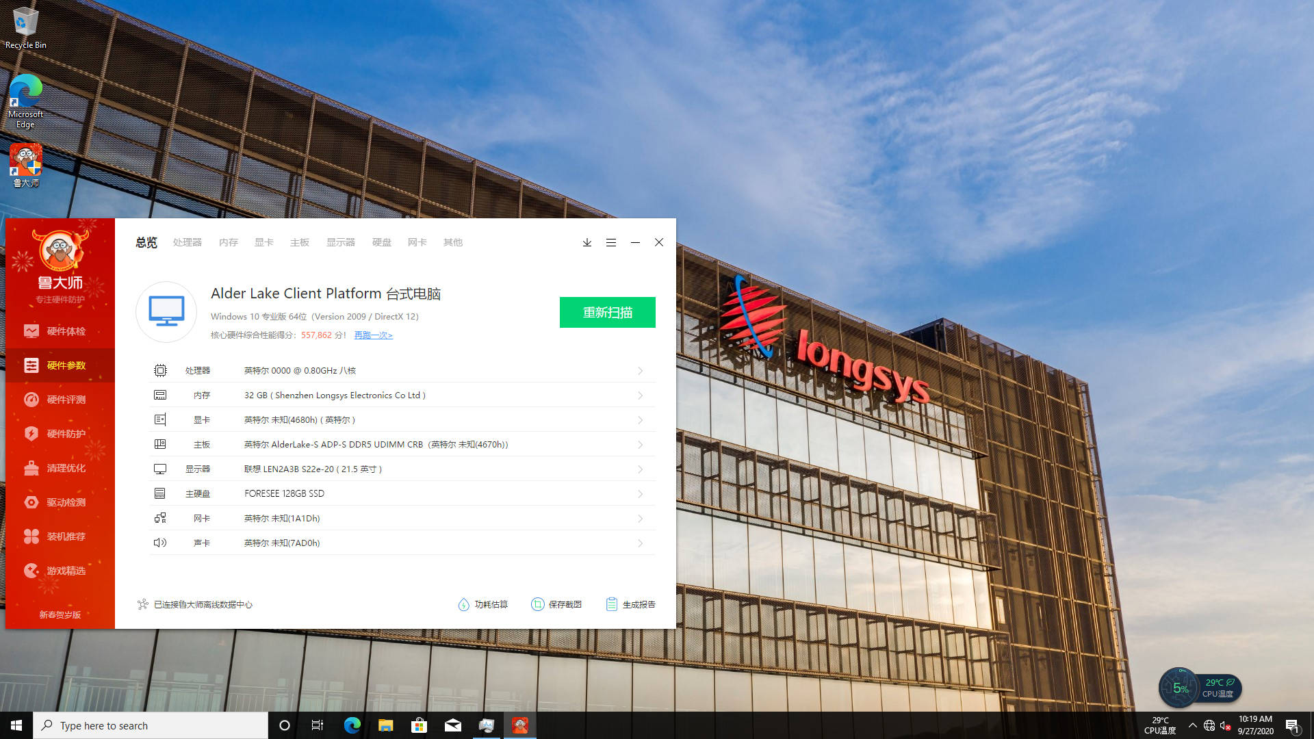Click 再测一次 (Test Again) link
This screenshot has width=1314, height=739.
point(373,335)
